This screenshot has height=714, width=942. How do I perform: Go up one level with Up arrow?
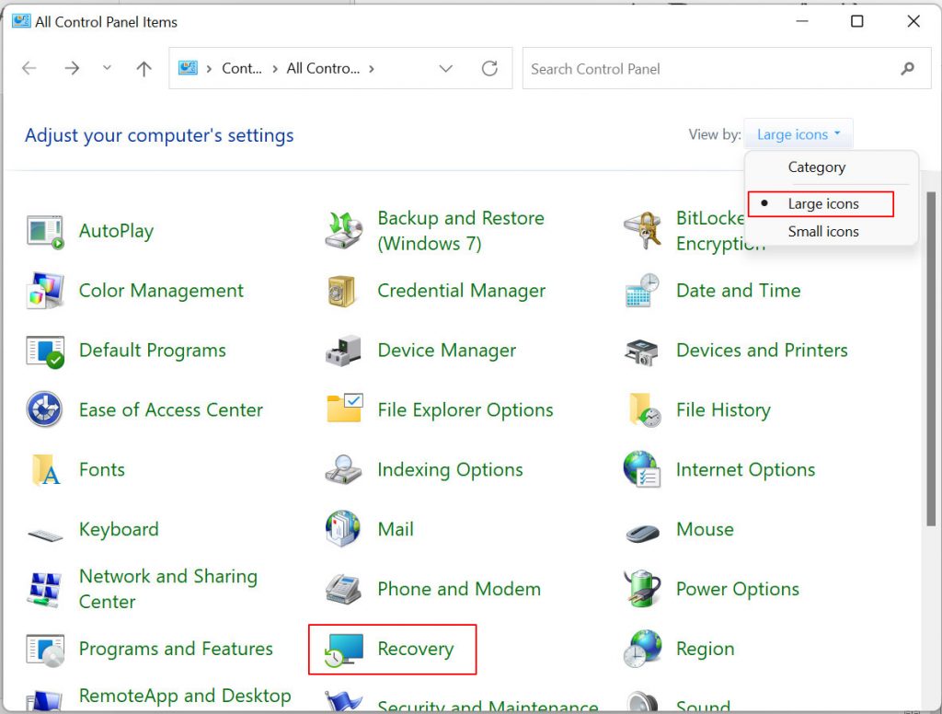pos(144,68)
